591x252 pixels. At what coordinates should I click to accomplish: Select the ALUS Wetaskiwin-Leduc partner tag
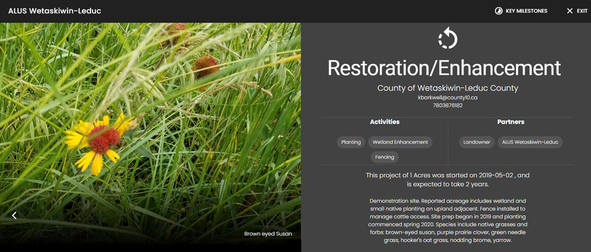tap(530, 142)
